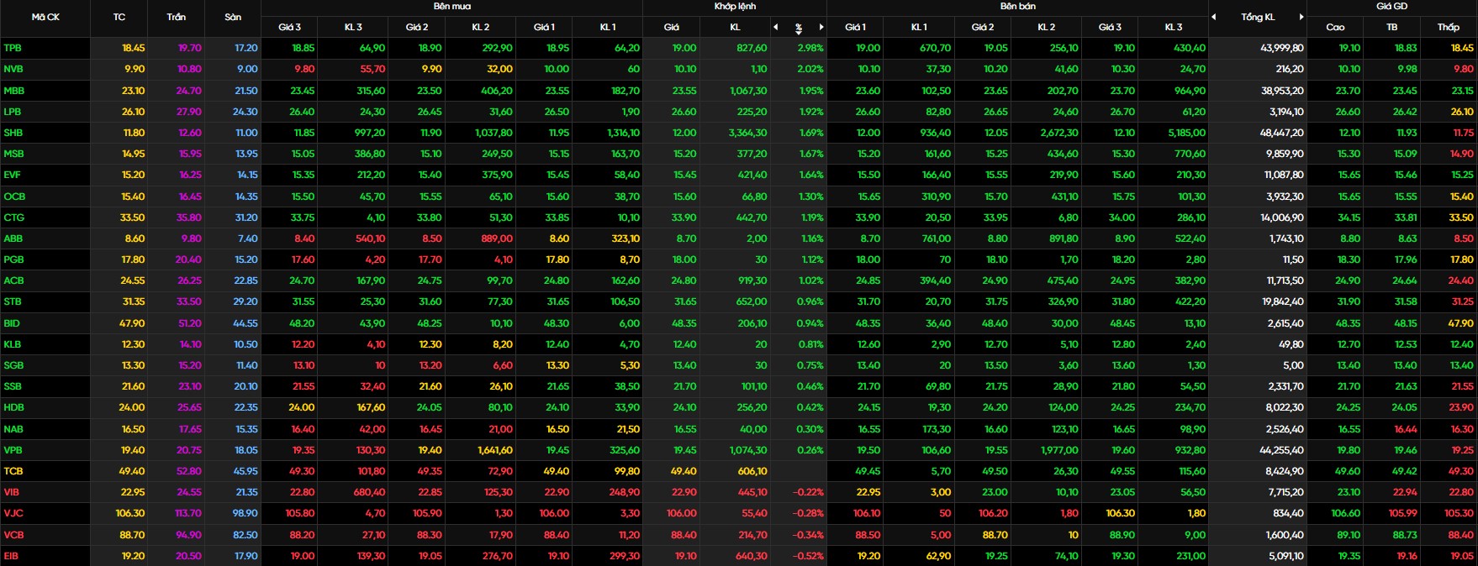Select the CTG ticker
Screen dimensions: 1478x566
coord(13,217)
